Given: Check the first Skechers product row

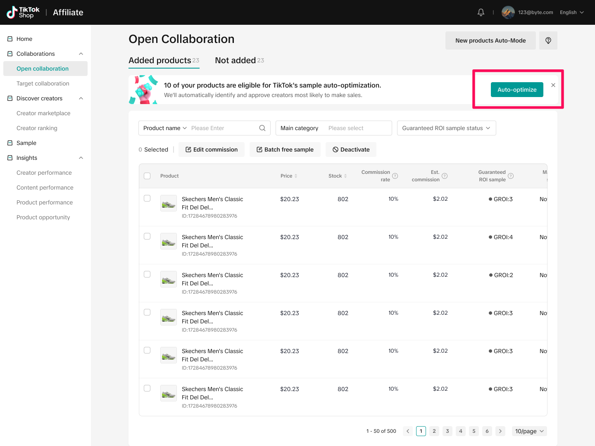Looking at the screenshot, I should pos(147,198).
